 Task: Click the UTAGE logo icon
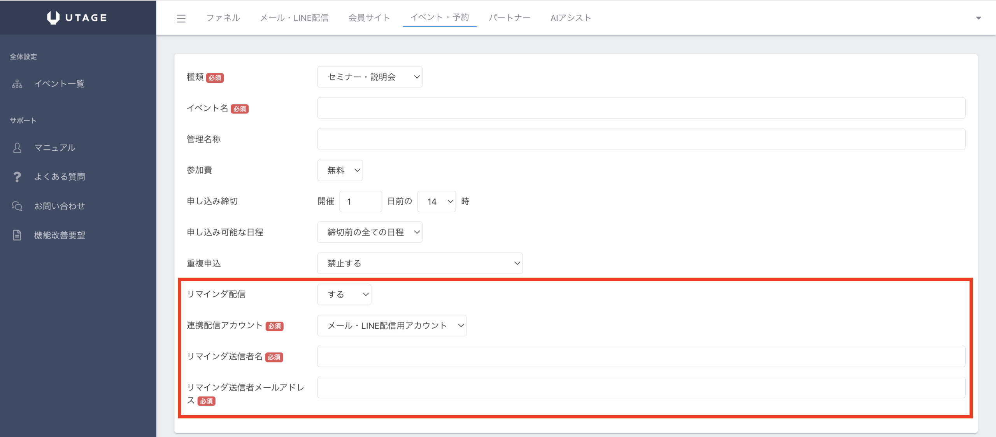click(53, 17)
